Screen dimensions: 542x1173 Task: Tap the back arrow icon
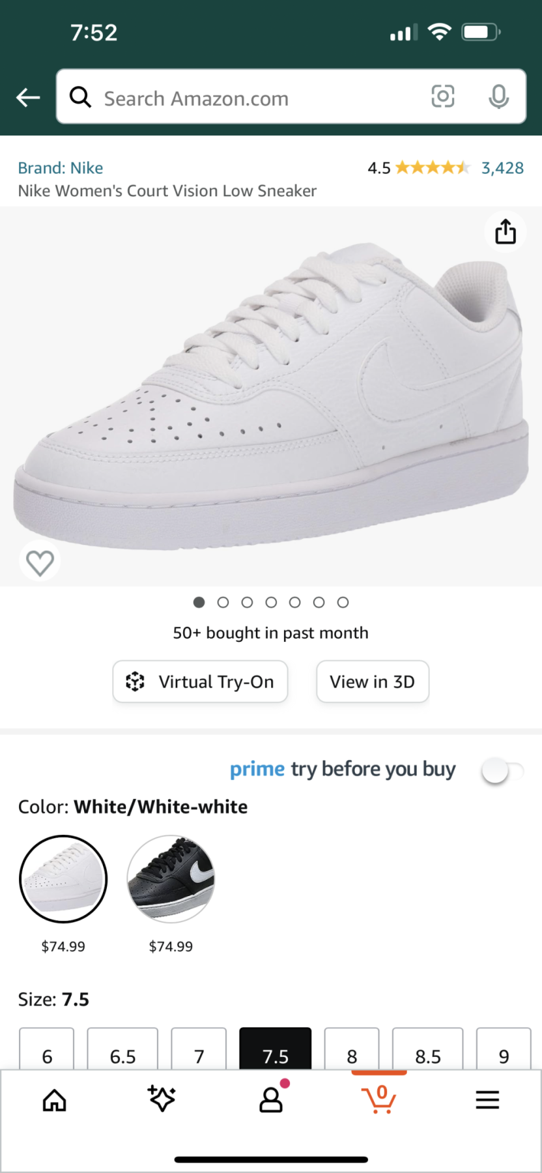[28, 98]
